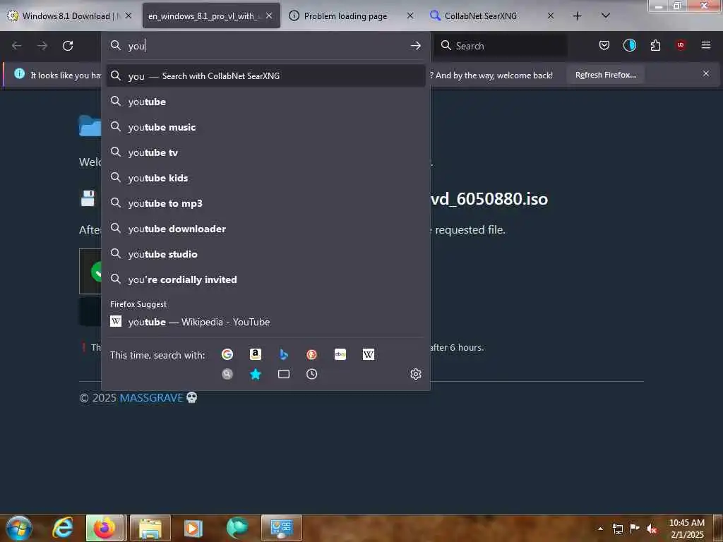Switch to the en_windows_8.1_pro_vl tab
Image resolution: width=723 pixels, height=542 pixels.
point(203,16)
